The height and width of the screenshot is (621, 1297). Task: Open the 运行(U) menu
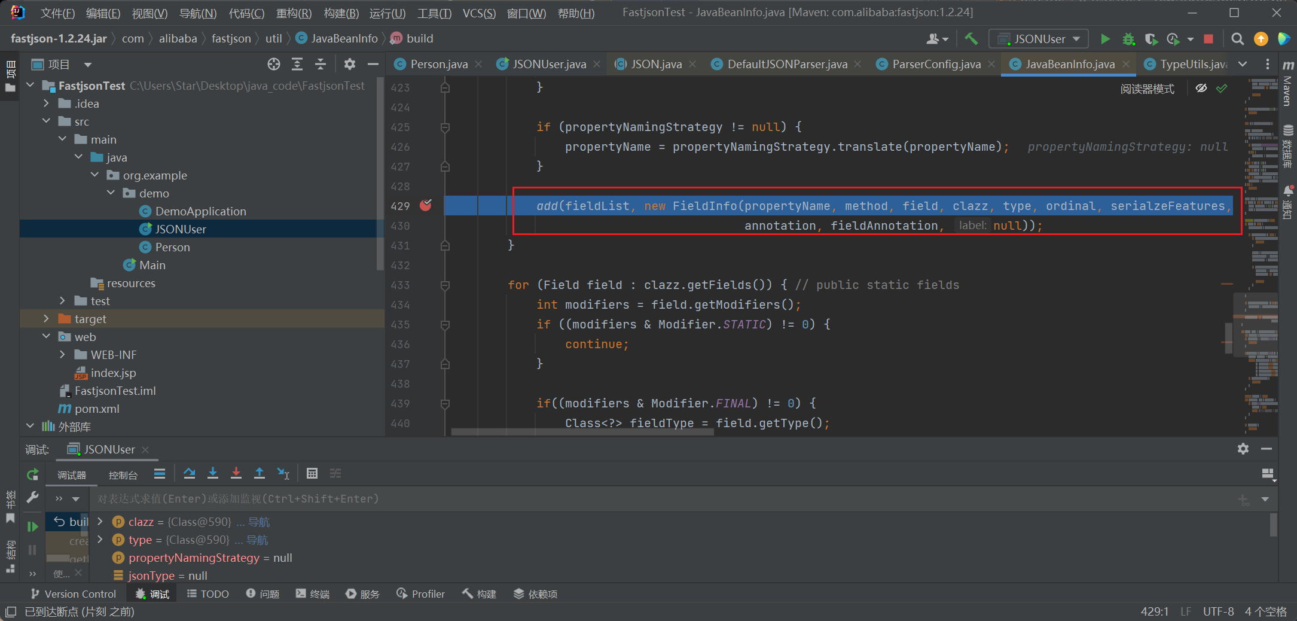tap(387, 13)
